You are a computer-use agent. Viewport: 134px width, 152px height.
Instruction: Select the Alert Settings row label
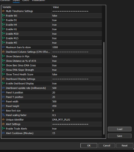coord(13,124)
